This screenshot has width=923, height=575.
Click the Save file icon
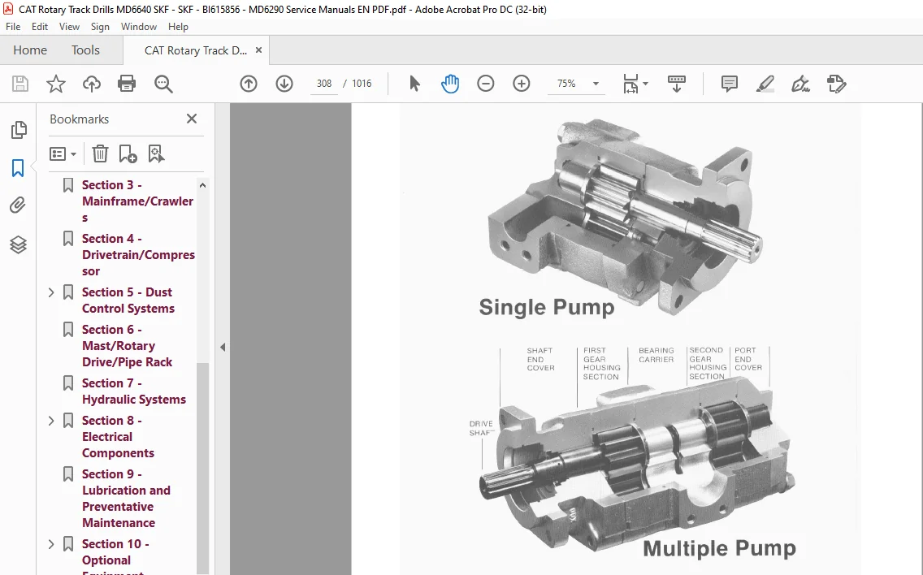(20, 84)
